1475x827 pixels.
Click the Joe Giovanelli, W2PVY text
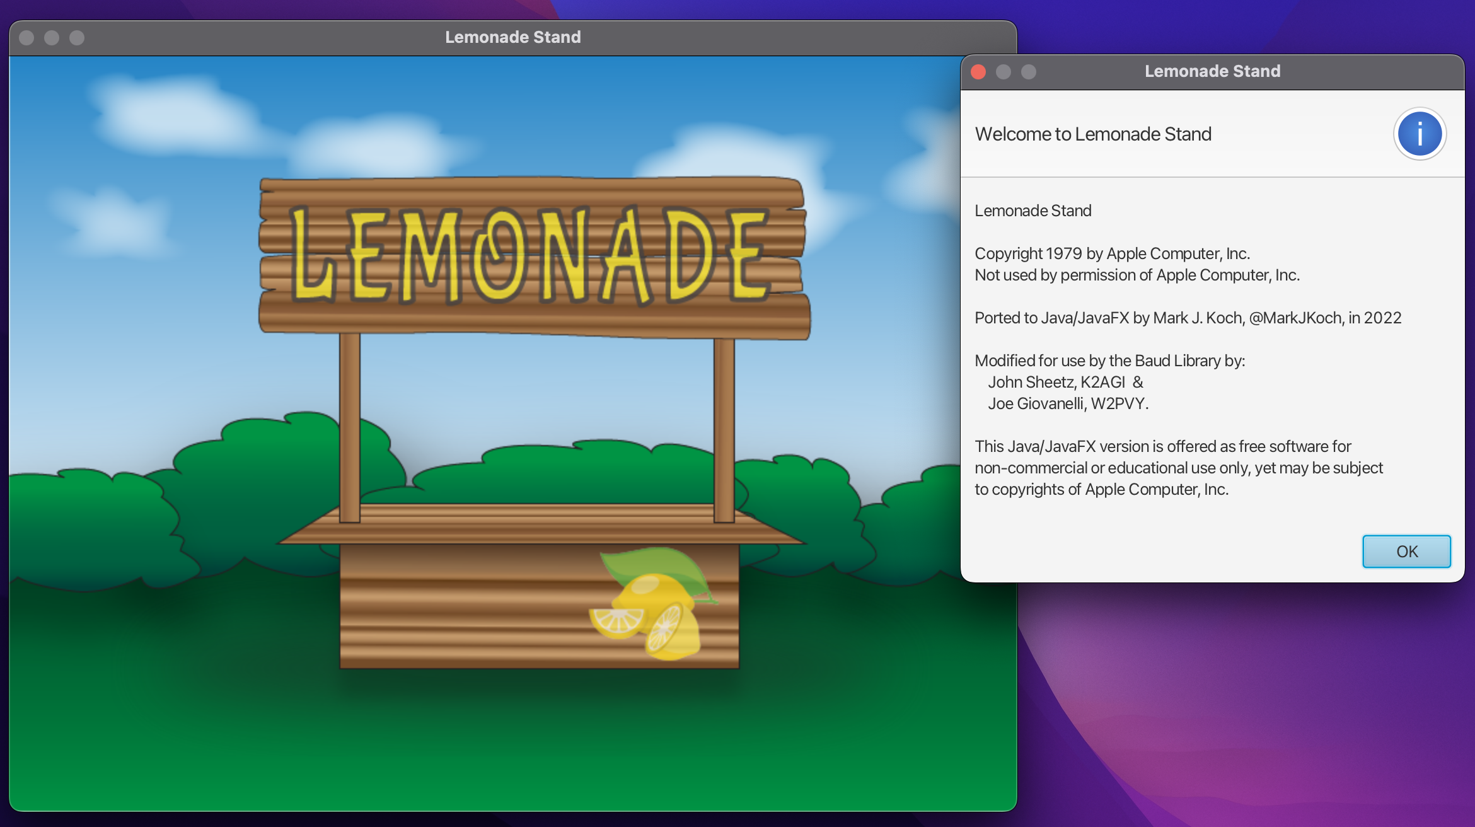pyautogui.click(x=1068, y=403)
